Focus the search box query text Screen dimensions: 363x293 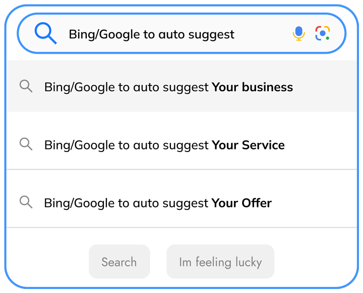pyautogui.click(x=151, y=34)
